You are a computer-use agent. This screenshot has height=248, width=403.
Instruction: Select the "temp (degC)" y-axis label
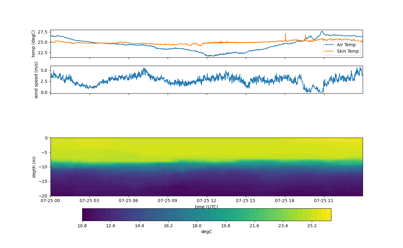pos(33,44)
